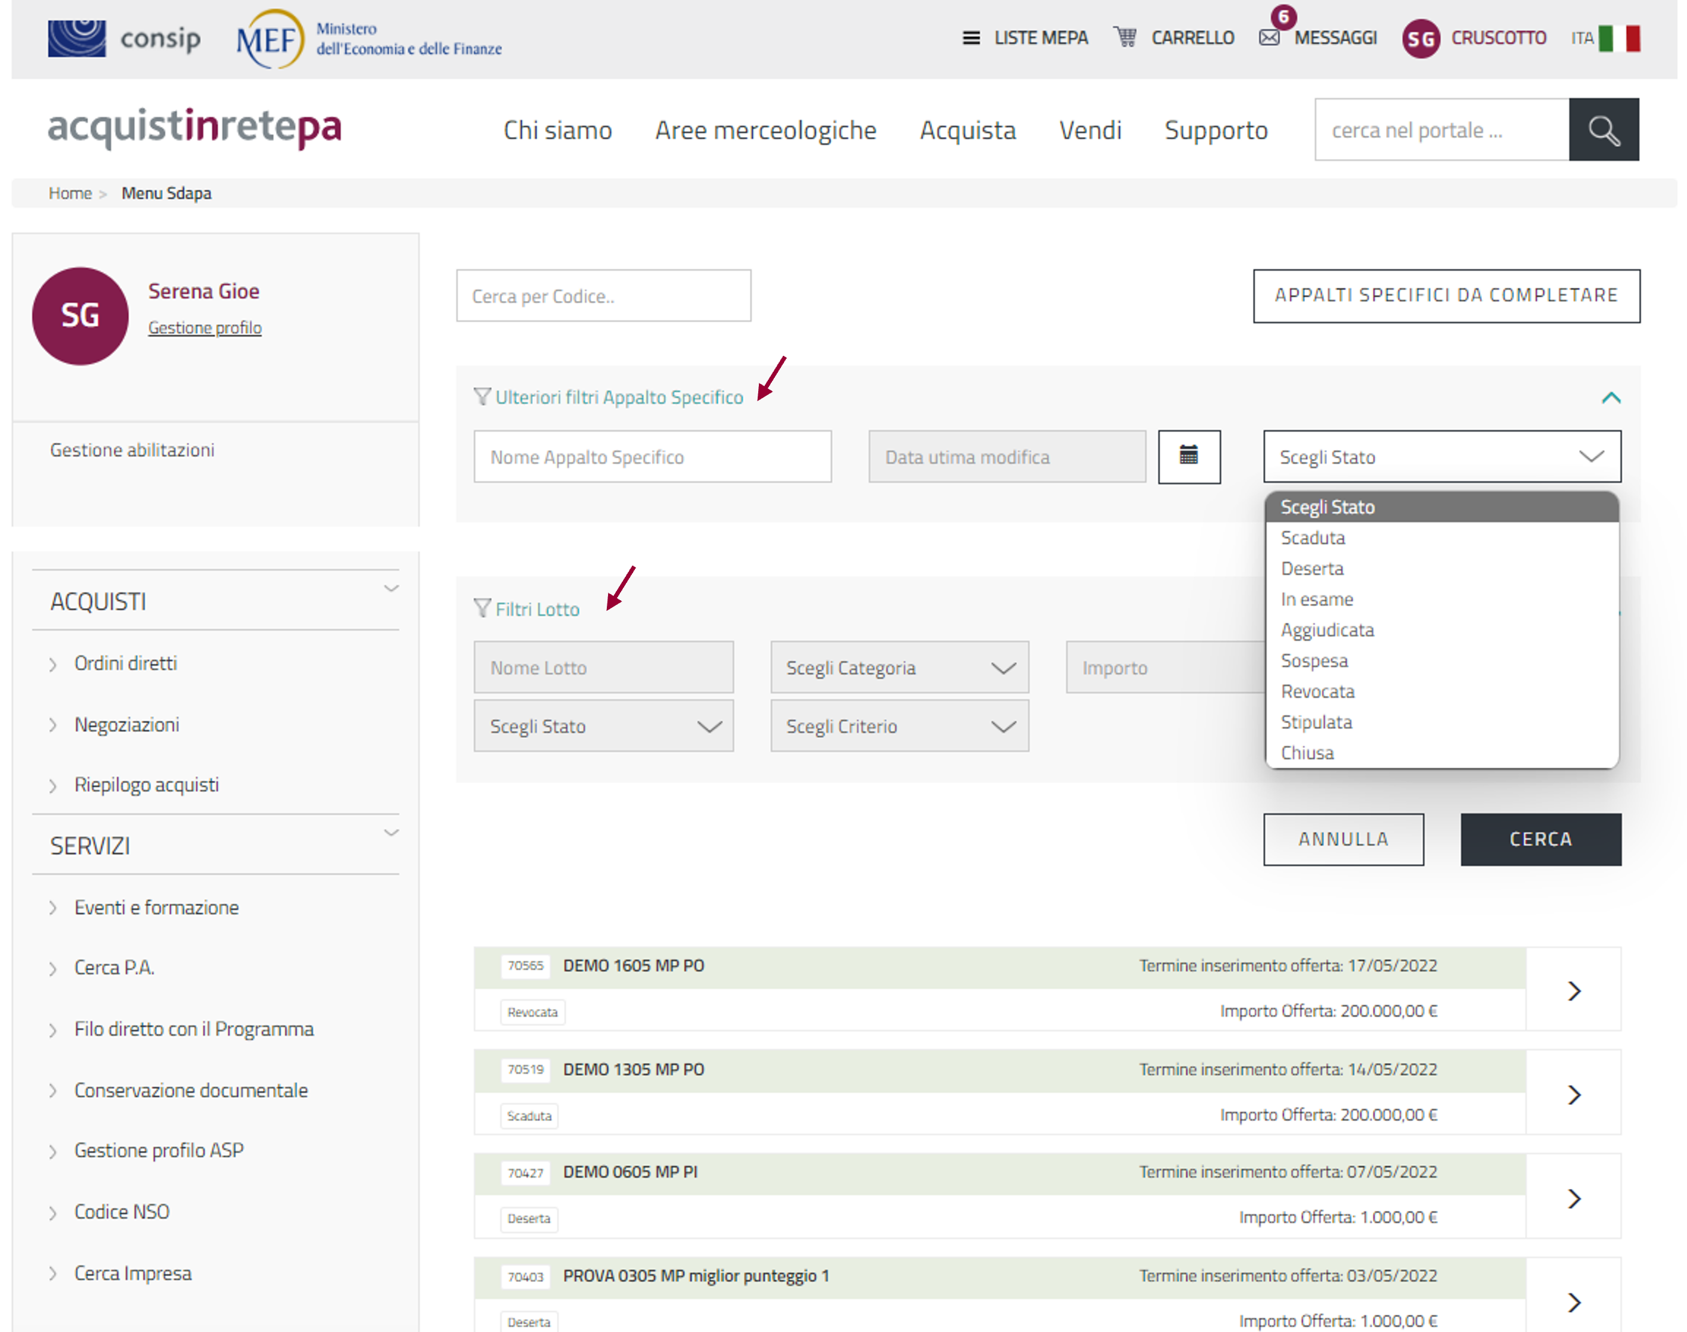Click the magnifying glass search icon
1687x1332 pixels.
click(x=1603, y=129)
